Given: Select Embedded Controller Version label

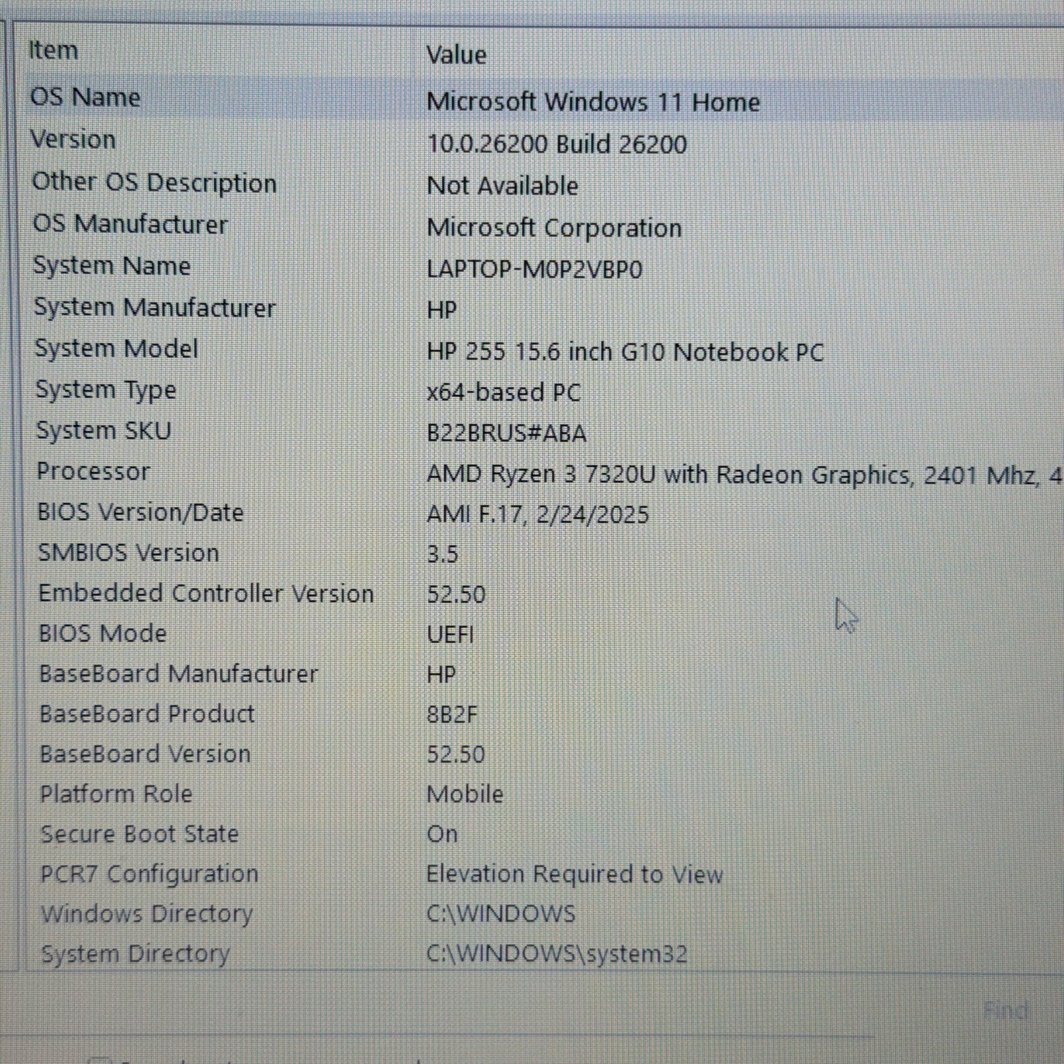Looking at the screenshot, I should [206, 593].
